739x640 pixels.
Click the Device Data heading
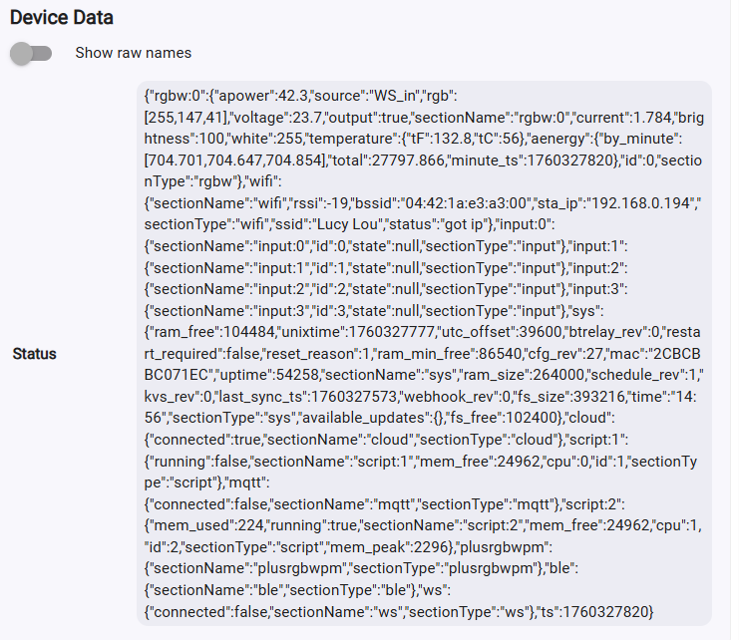61,18
